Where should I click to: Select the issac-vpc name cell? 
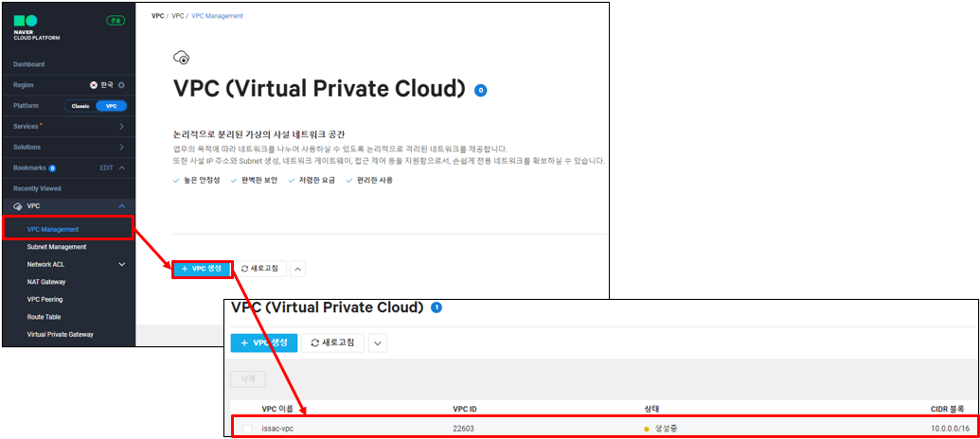276,429
